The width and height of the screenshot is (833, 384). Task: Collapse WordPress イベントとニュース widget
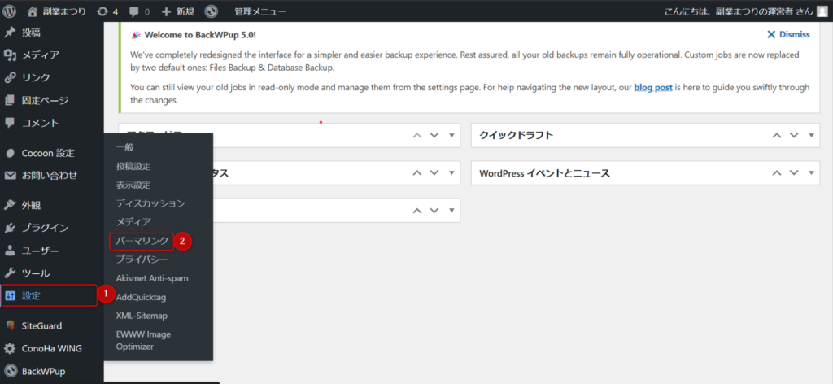811,173
